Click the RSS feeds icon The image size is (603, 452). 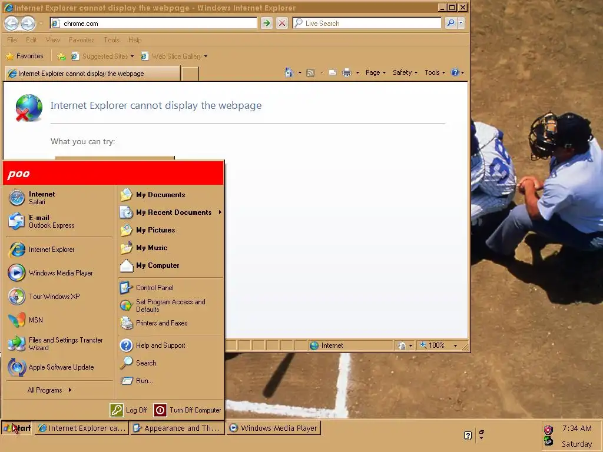point(310,72)
